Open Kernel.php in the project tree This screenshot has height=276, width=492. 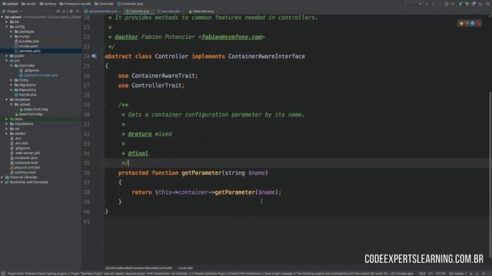point(28,95)
